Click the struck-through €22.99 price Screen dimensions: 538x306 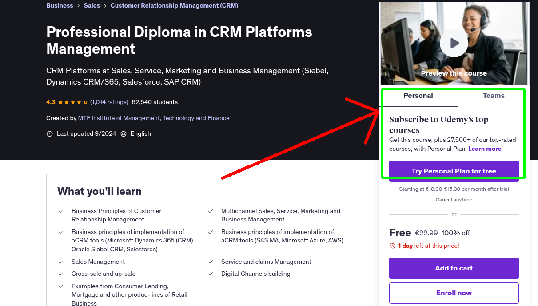426,233
